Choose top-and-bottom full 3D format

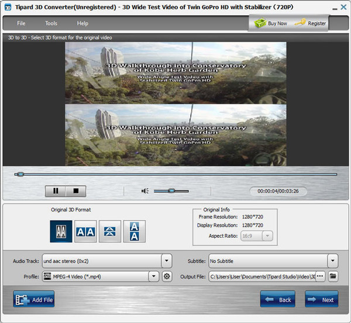coord(135,231)
